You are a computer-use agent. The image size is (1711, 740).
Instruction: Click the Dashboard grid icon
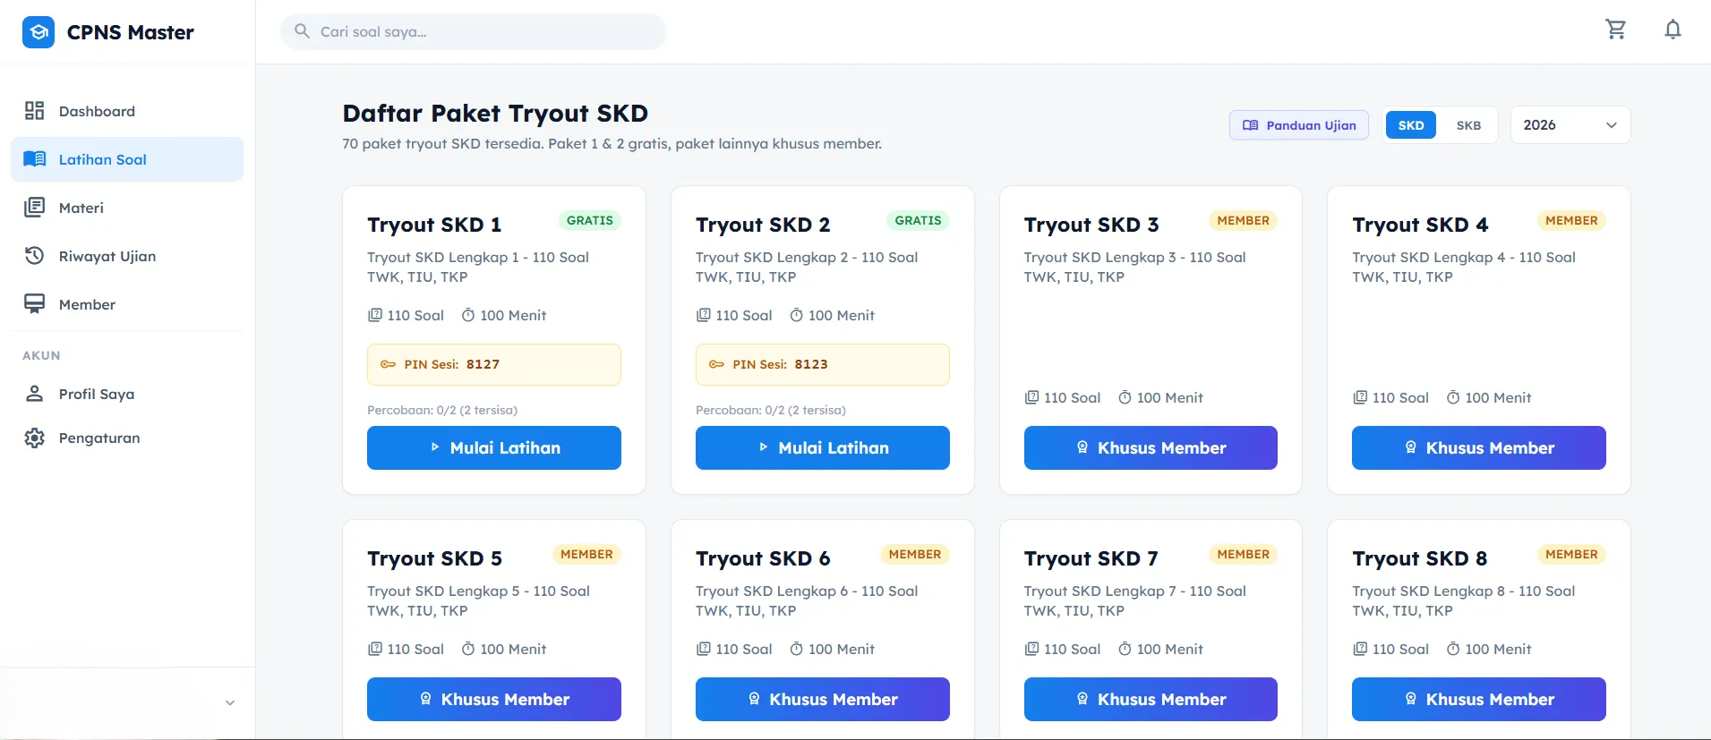coord(34,111)
